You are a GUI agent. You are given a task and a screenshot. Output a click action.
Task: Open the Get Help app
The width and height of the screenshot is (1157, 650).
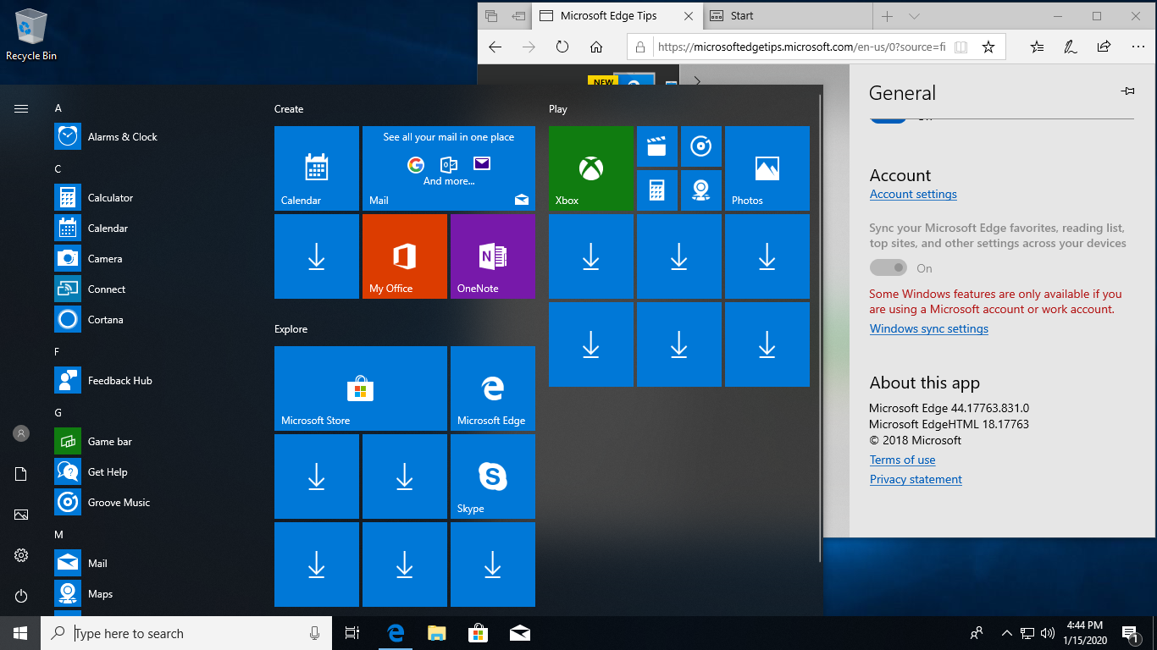coord(152,471)
